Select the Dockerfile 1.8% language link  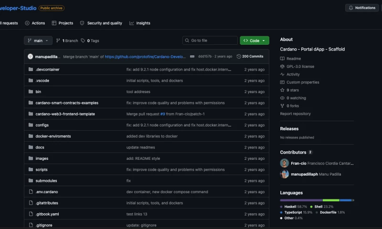pos(330,212)
